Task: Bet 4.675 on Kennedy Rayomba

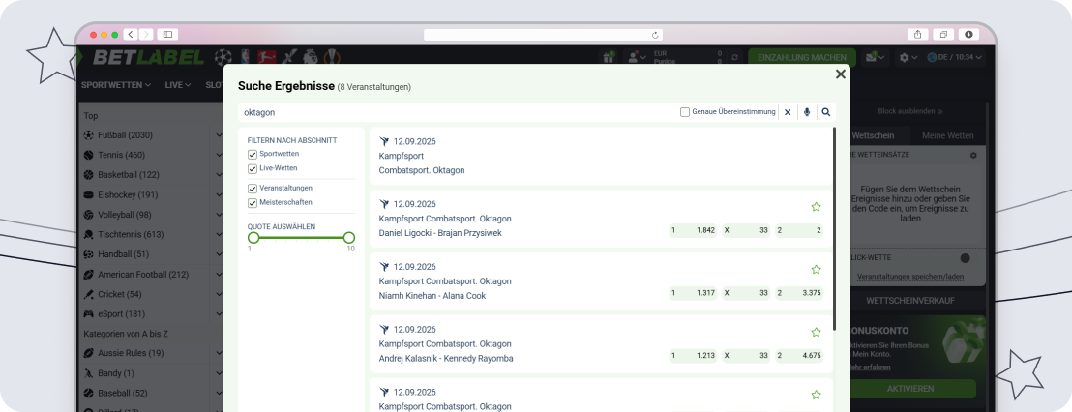Action: pyautogui.click(x=799, y=357)
